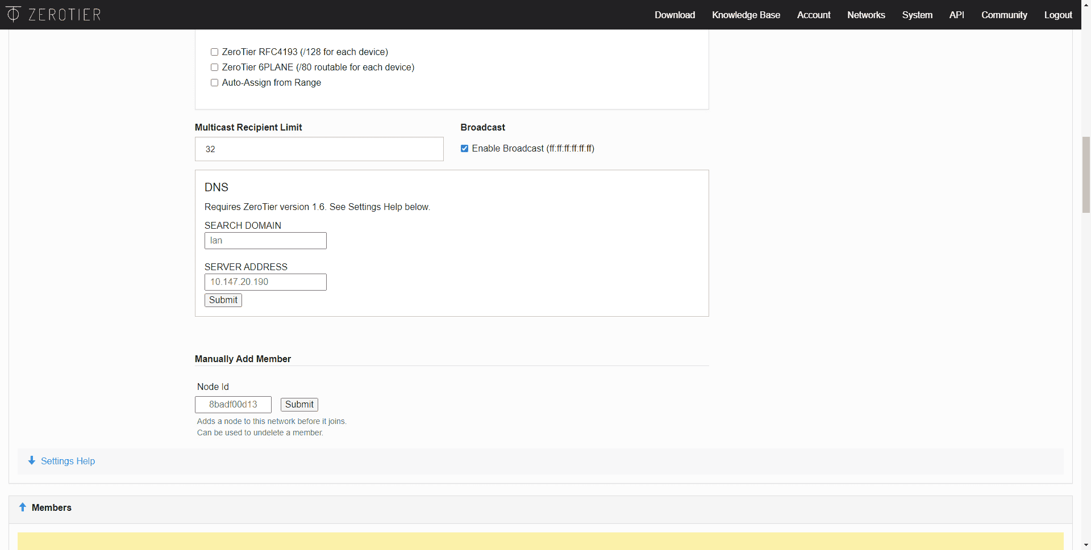Viewport: 1091px width, 550px height.
Task: Visit the Community link
Action: (1004, 15)
